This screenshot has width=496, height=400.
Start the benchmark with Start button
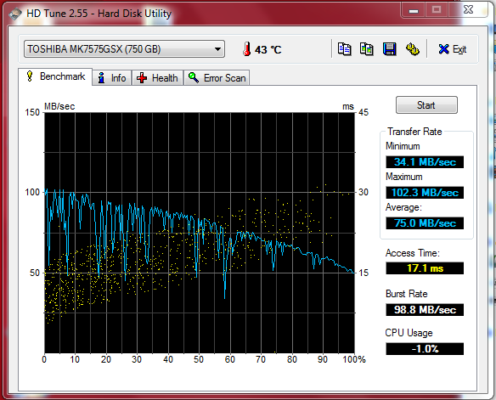click(426, 105)
